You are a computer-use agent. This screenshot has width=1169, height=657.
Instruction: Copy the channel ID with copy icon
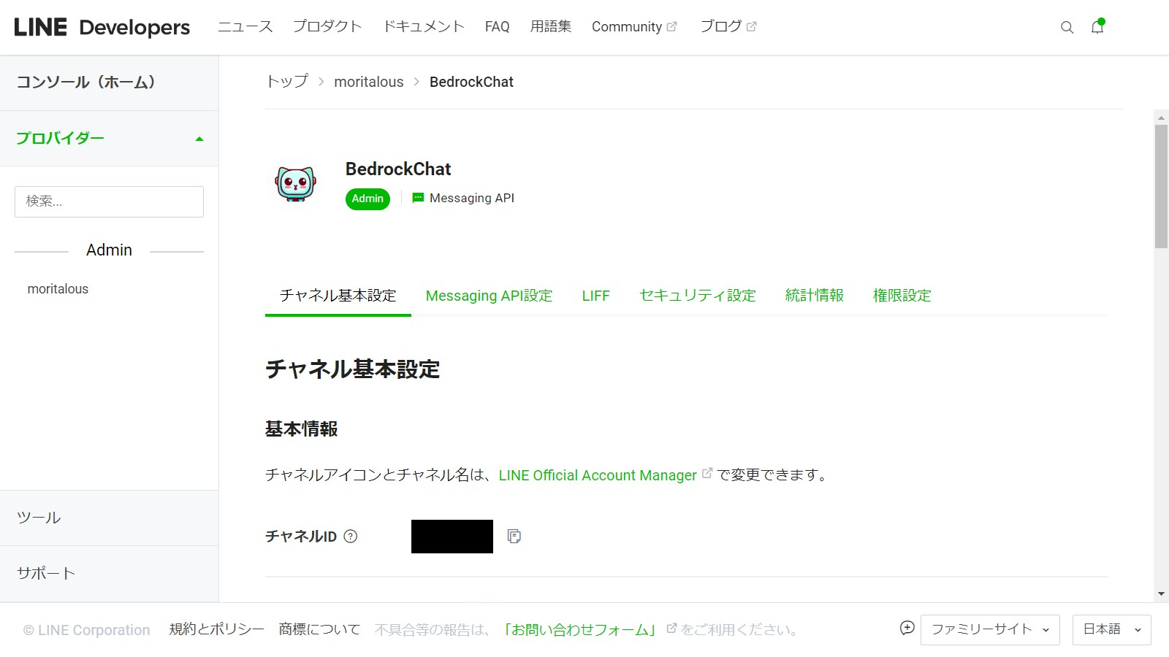(x=514, y=537)
